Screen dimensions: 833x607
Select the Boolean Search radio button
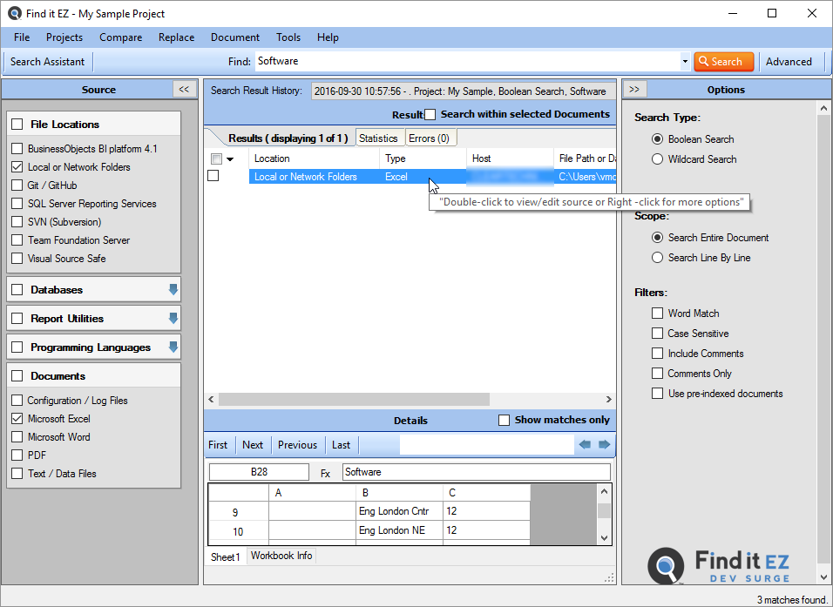(657, 139)
